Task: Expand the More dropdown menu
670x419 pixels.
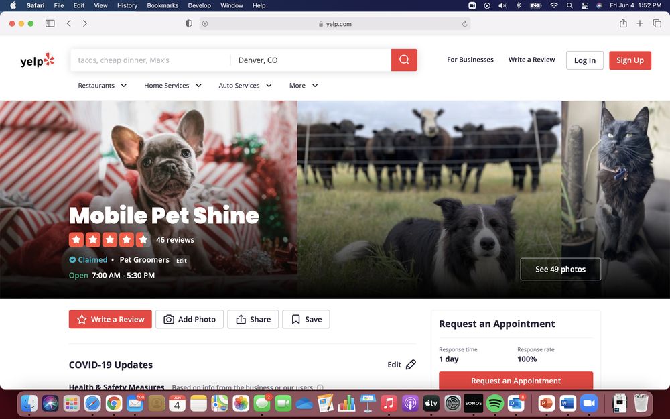Action: tap(304, 86)
